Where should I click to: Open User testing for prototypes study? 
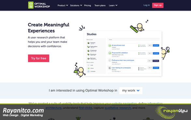[121, 68]
